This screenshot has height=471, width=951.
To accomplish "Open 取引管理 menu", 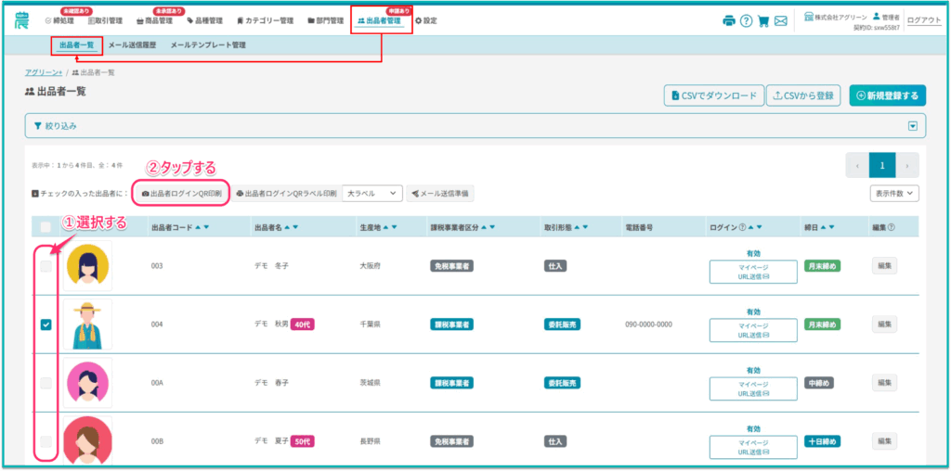I will (x=105, y=20).
